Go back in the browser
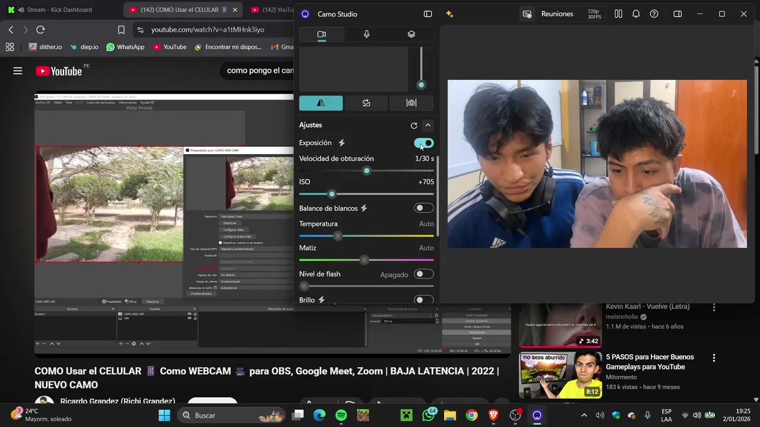The height and width of the screenshot is (427, 760). click(x=11, y=30)
